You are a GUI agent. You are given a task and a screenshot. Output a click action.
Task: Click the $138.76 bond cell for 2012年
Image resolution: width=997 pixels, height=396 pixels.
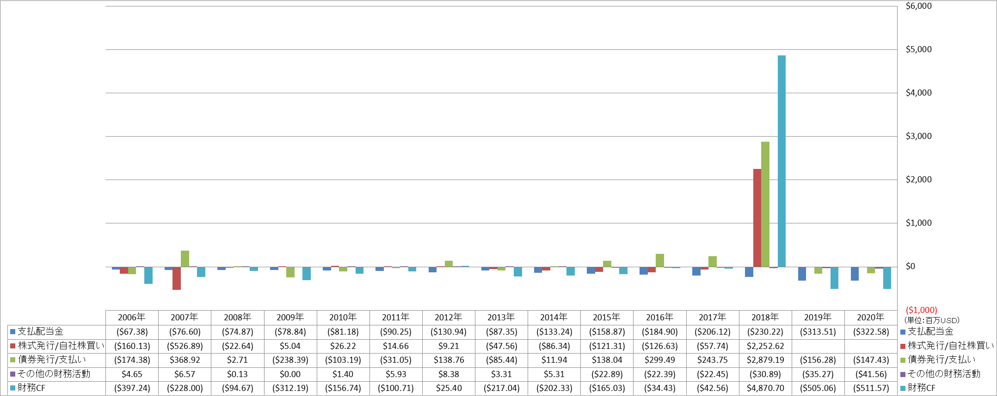pyautogui.click(x=449, y=360)
